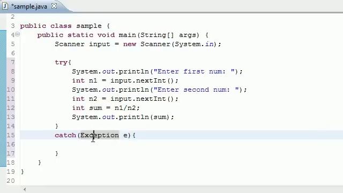This screenshot has height=193, width=343.
Task: Click the "Enter second num: " string
Action: [196, 90]
